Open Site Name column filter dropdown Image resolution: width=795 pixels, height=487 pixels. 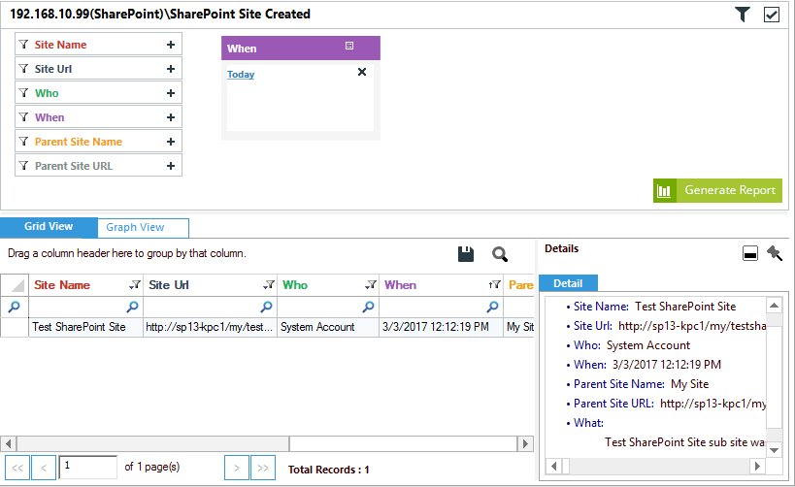[x=134, y=285]
